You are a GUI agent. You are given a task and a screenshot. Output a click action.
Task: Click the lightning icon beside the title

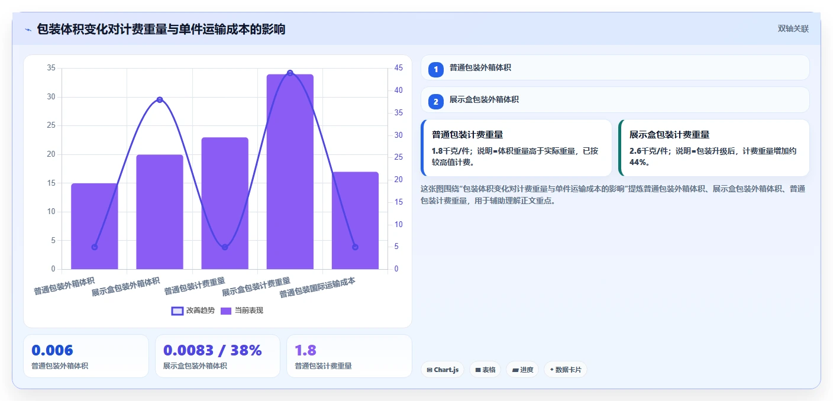click(28, 30)
